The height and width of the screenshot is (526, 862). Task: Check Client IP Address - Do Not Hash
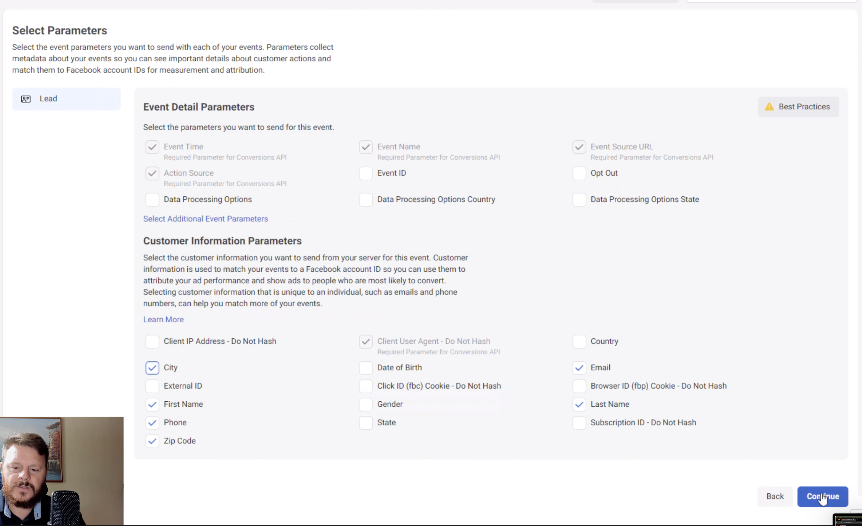point(152,342)
